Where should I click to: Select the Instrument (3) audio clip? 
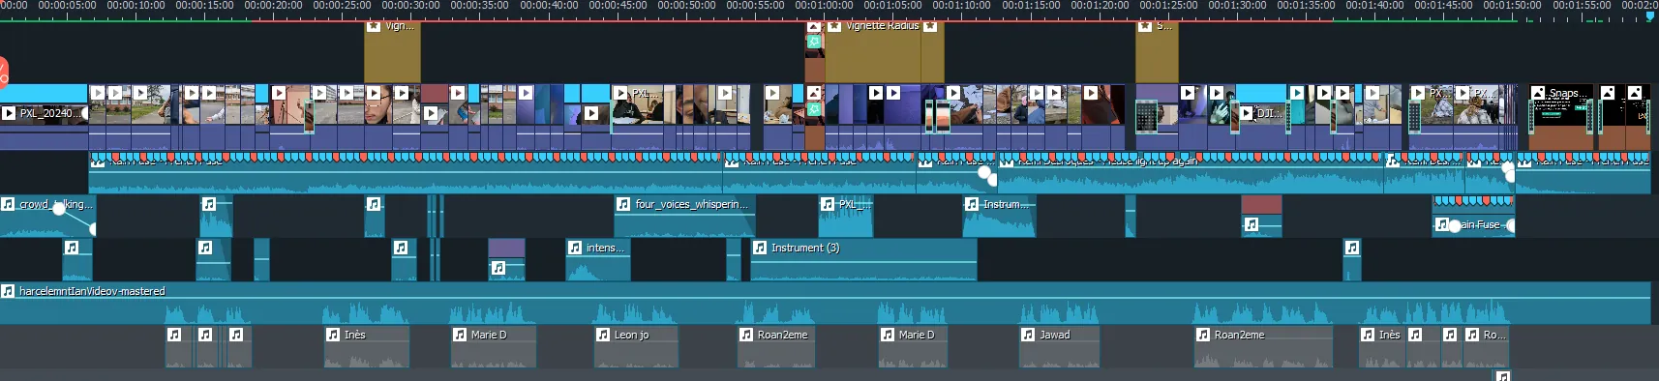click(863, 259)
